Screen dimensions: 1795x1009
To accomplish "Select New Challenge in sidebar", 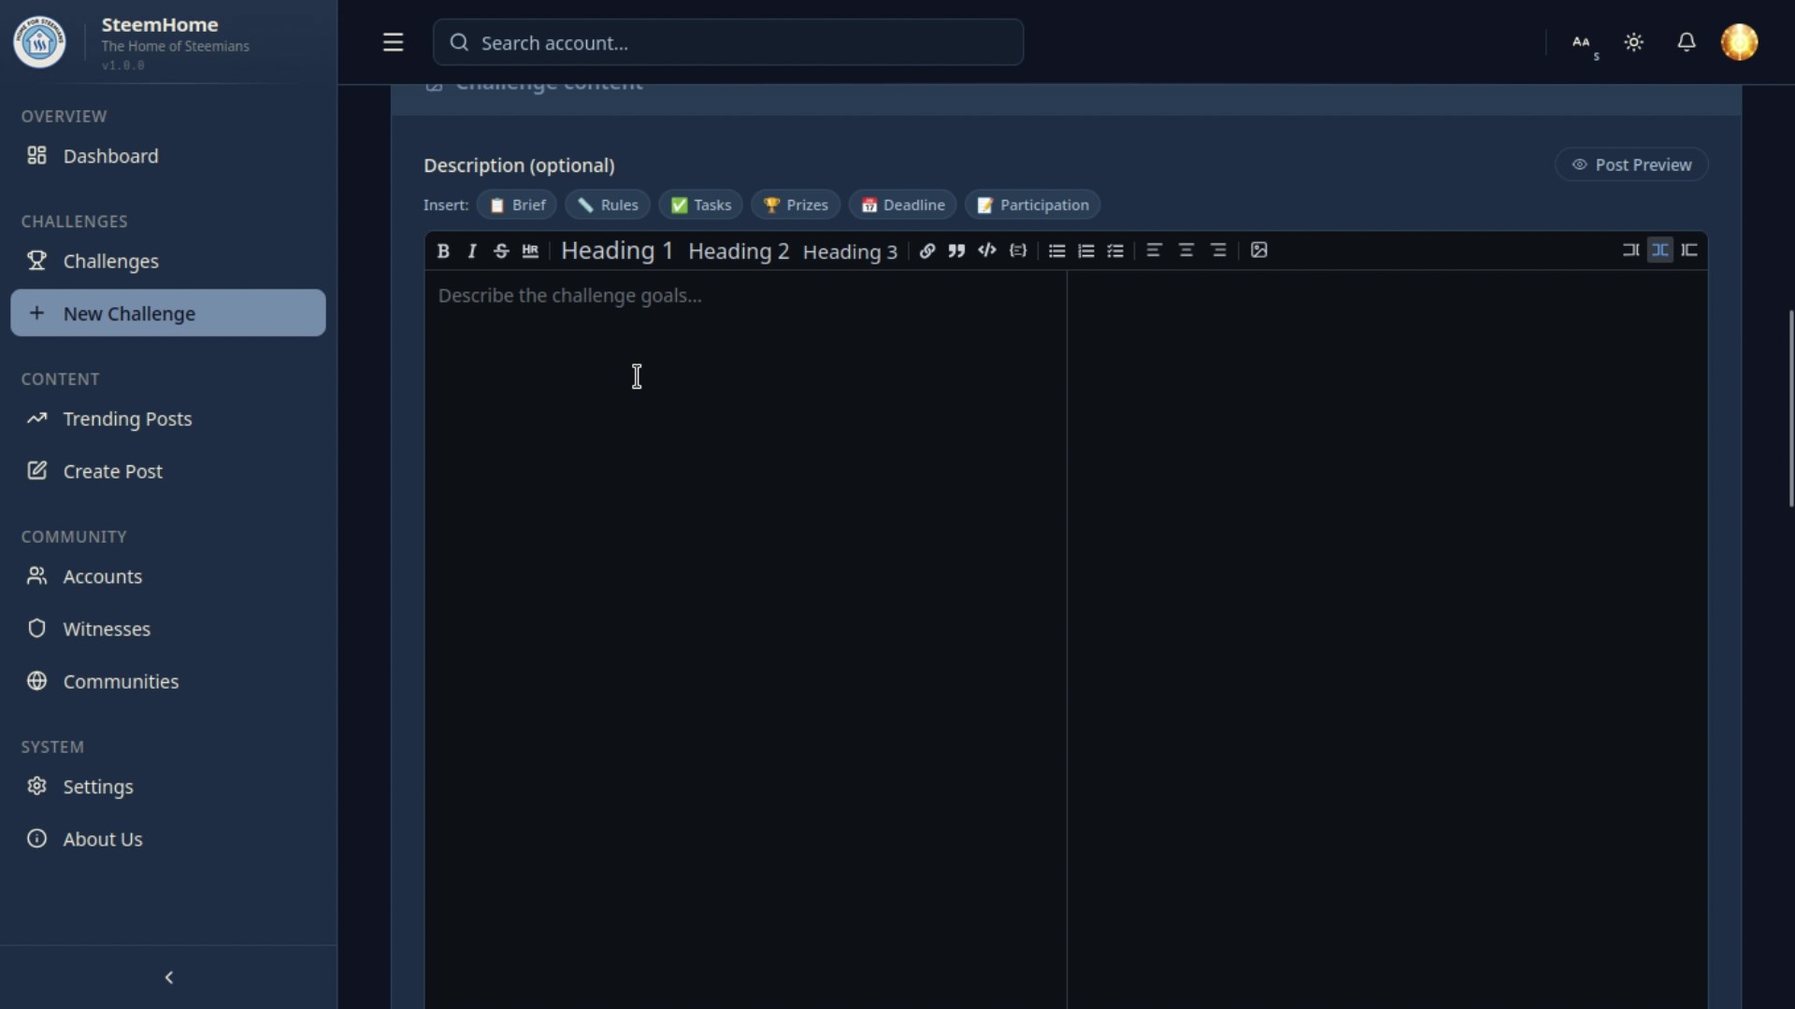I will click(x=168, y=313).
